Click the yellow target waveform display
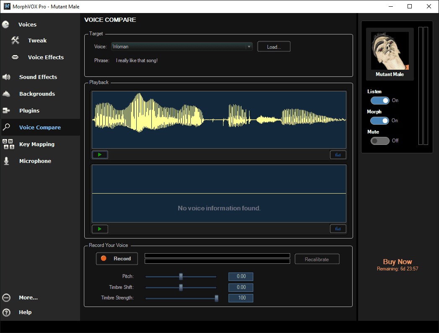 pos(219,120)
